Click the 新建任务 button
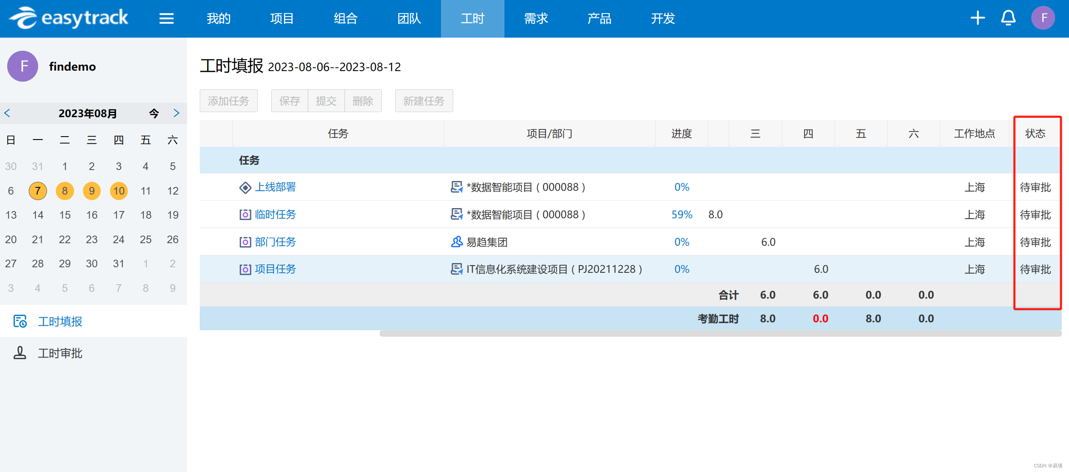Screen dimensions: 1069x472 click(424, 101)
